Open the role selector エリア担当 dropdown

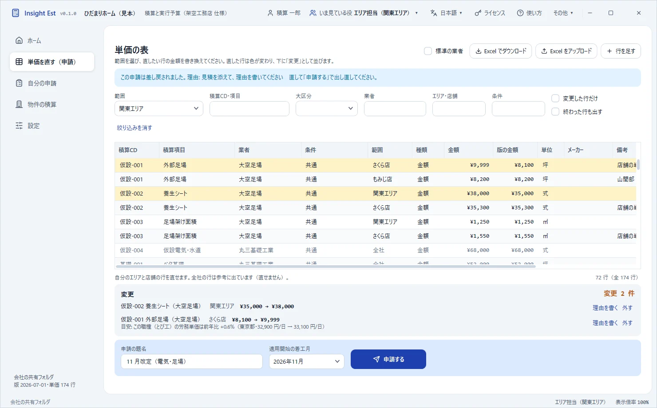pos(364,13)
